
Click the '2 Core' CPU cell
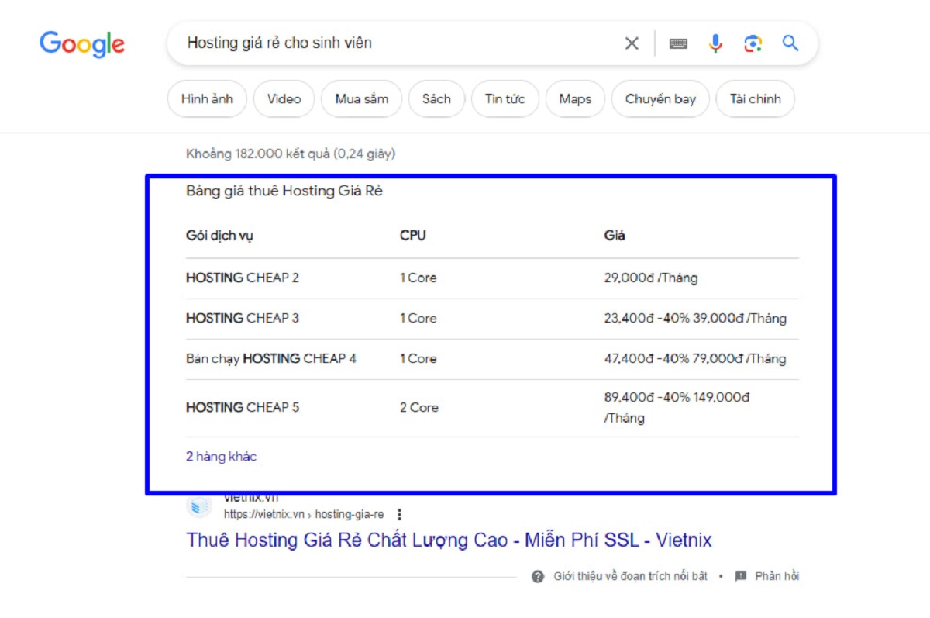(x=419, y=407)
